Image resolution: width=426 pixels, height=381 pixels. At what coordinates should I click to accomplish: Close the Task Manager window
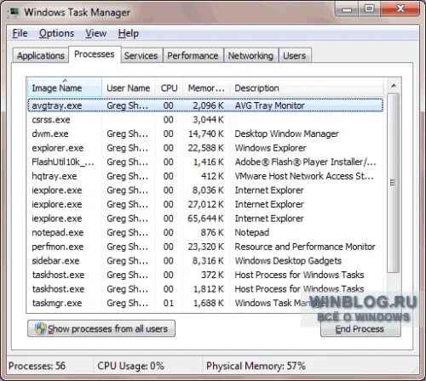pyautogui.click(x=400, y=9)
